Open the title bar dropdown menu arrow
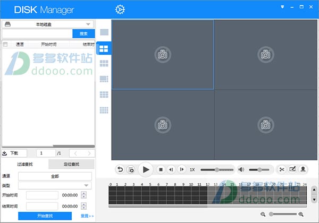This screenshot has height=223, width=319. tap(282, 7)
